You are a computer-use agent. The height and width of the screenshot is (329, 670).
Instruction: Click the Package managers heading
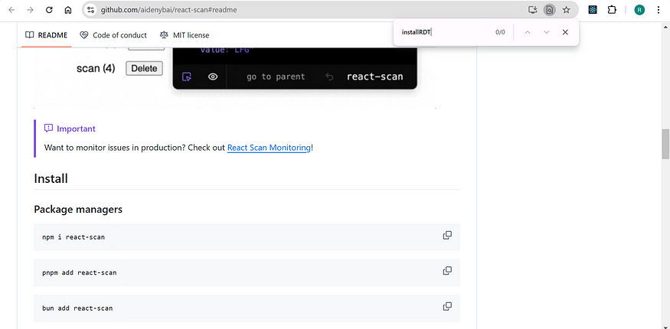pyautogui.click(x=78, y=210)
